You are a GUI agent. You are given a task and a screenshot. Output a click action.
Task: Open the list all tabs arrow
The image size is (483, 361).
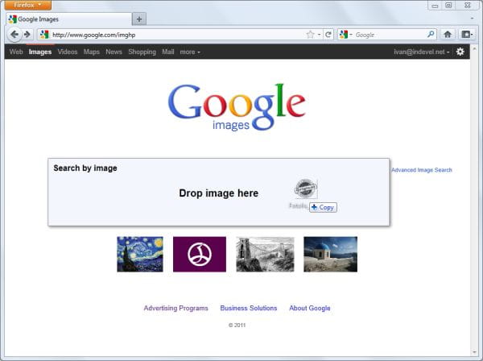(x=472, y=19)
